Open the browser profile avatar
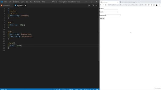161x90 pixels. [x=157, y=5]
